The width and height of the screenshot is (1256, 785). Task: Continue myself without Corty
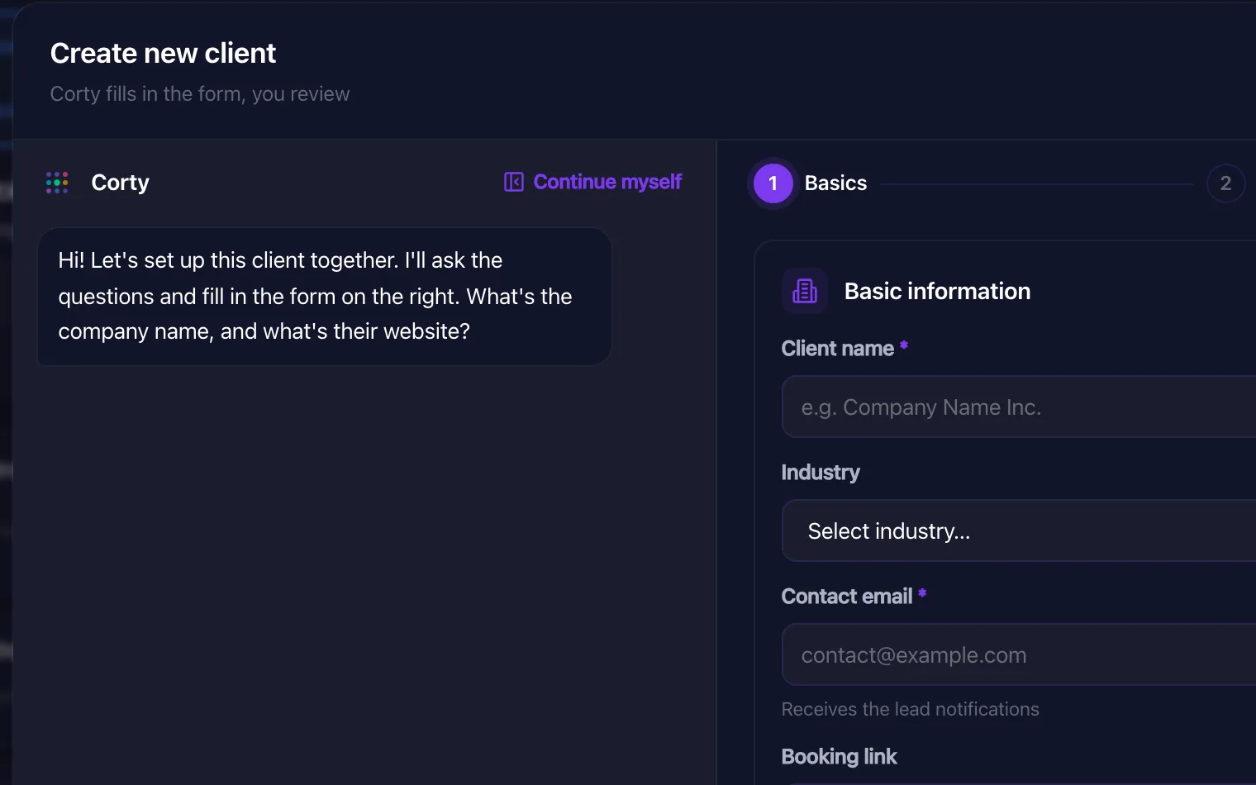[593, 182]
